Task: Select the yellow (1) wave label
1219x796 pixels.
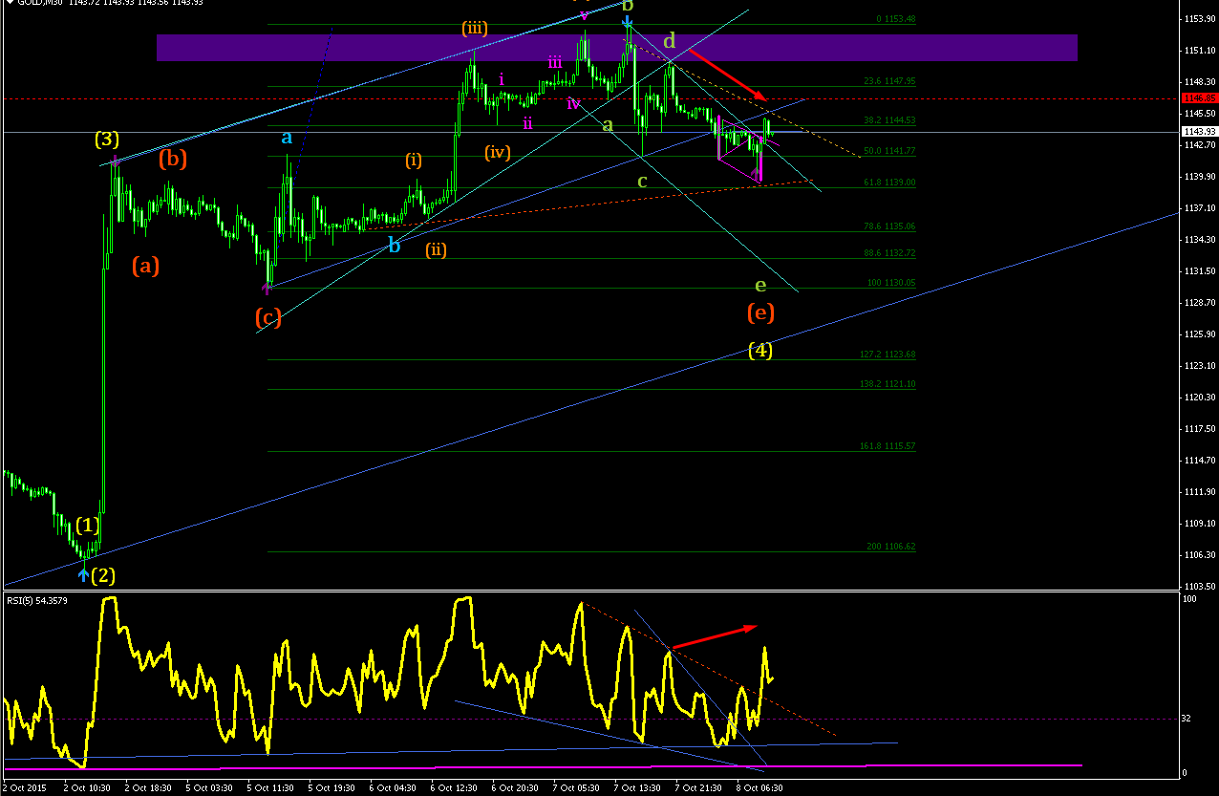Action: (x=88, y=525)
